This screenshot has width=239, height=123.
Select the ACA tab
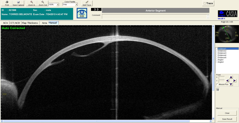click(x=5, y=23)
